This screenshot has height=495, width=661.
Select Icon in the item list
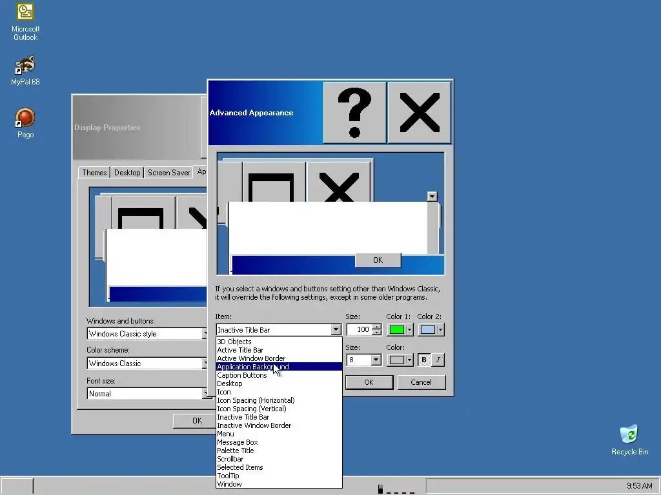[x=279, y=393]
